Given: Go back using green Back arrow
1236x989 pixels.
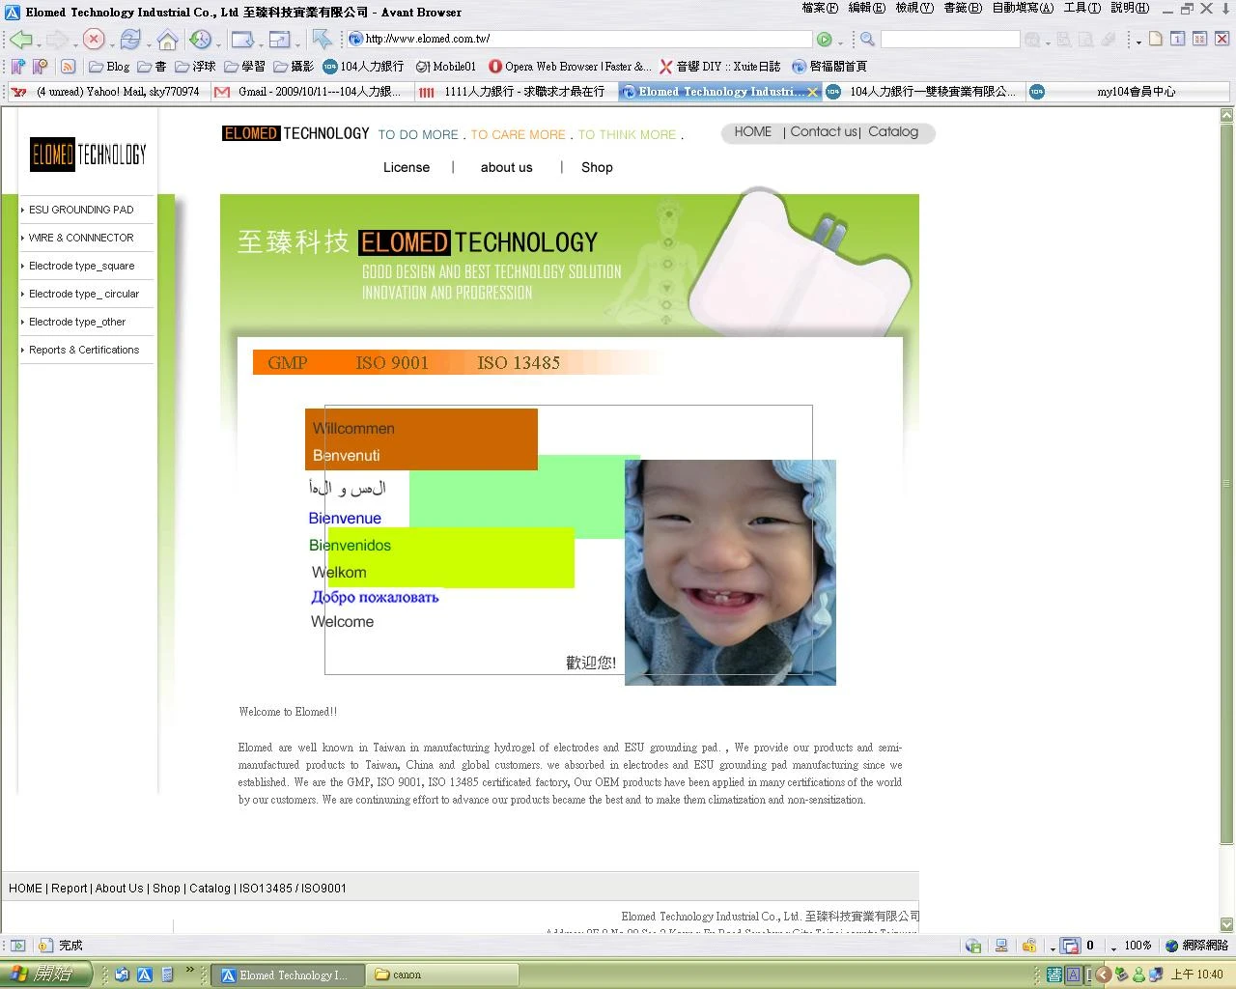Looking at the screenshot, I should (21, 40).
